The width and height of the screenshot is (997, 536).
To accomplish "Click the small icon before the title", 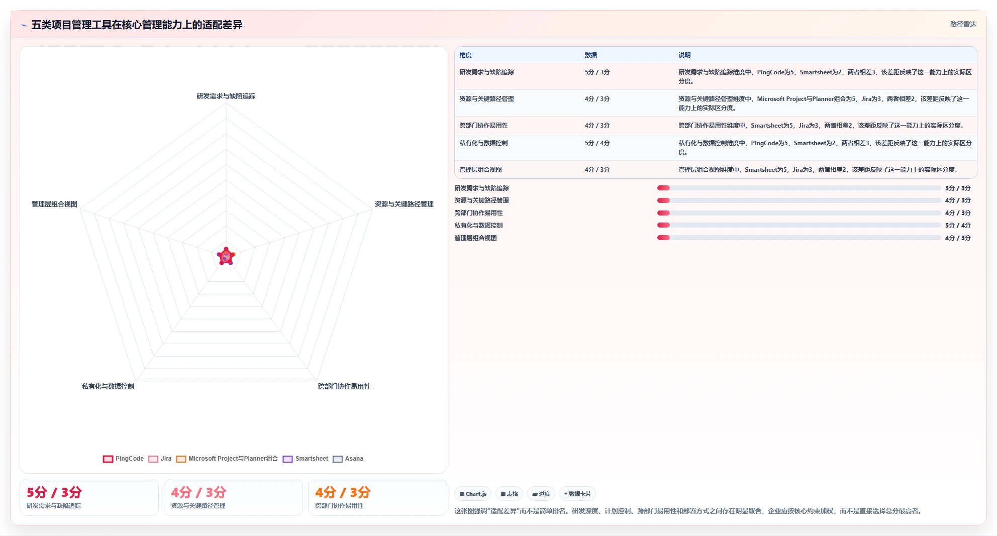I will tap(24, 25).
